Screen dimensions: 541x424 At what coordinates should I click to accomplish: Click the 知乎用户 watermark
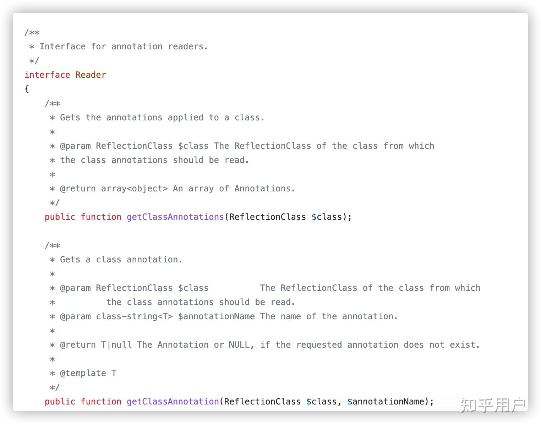(493, 405)
